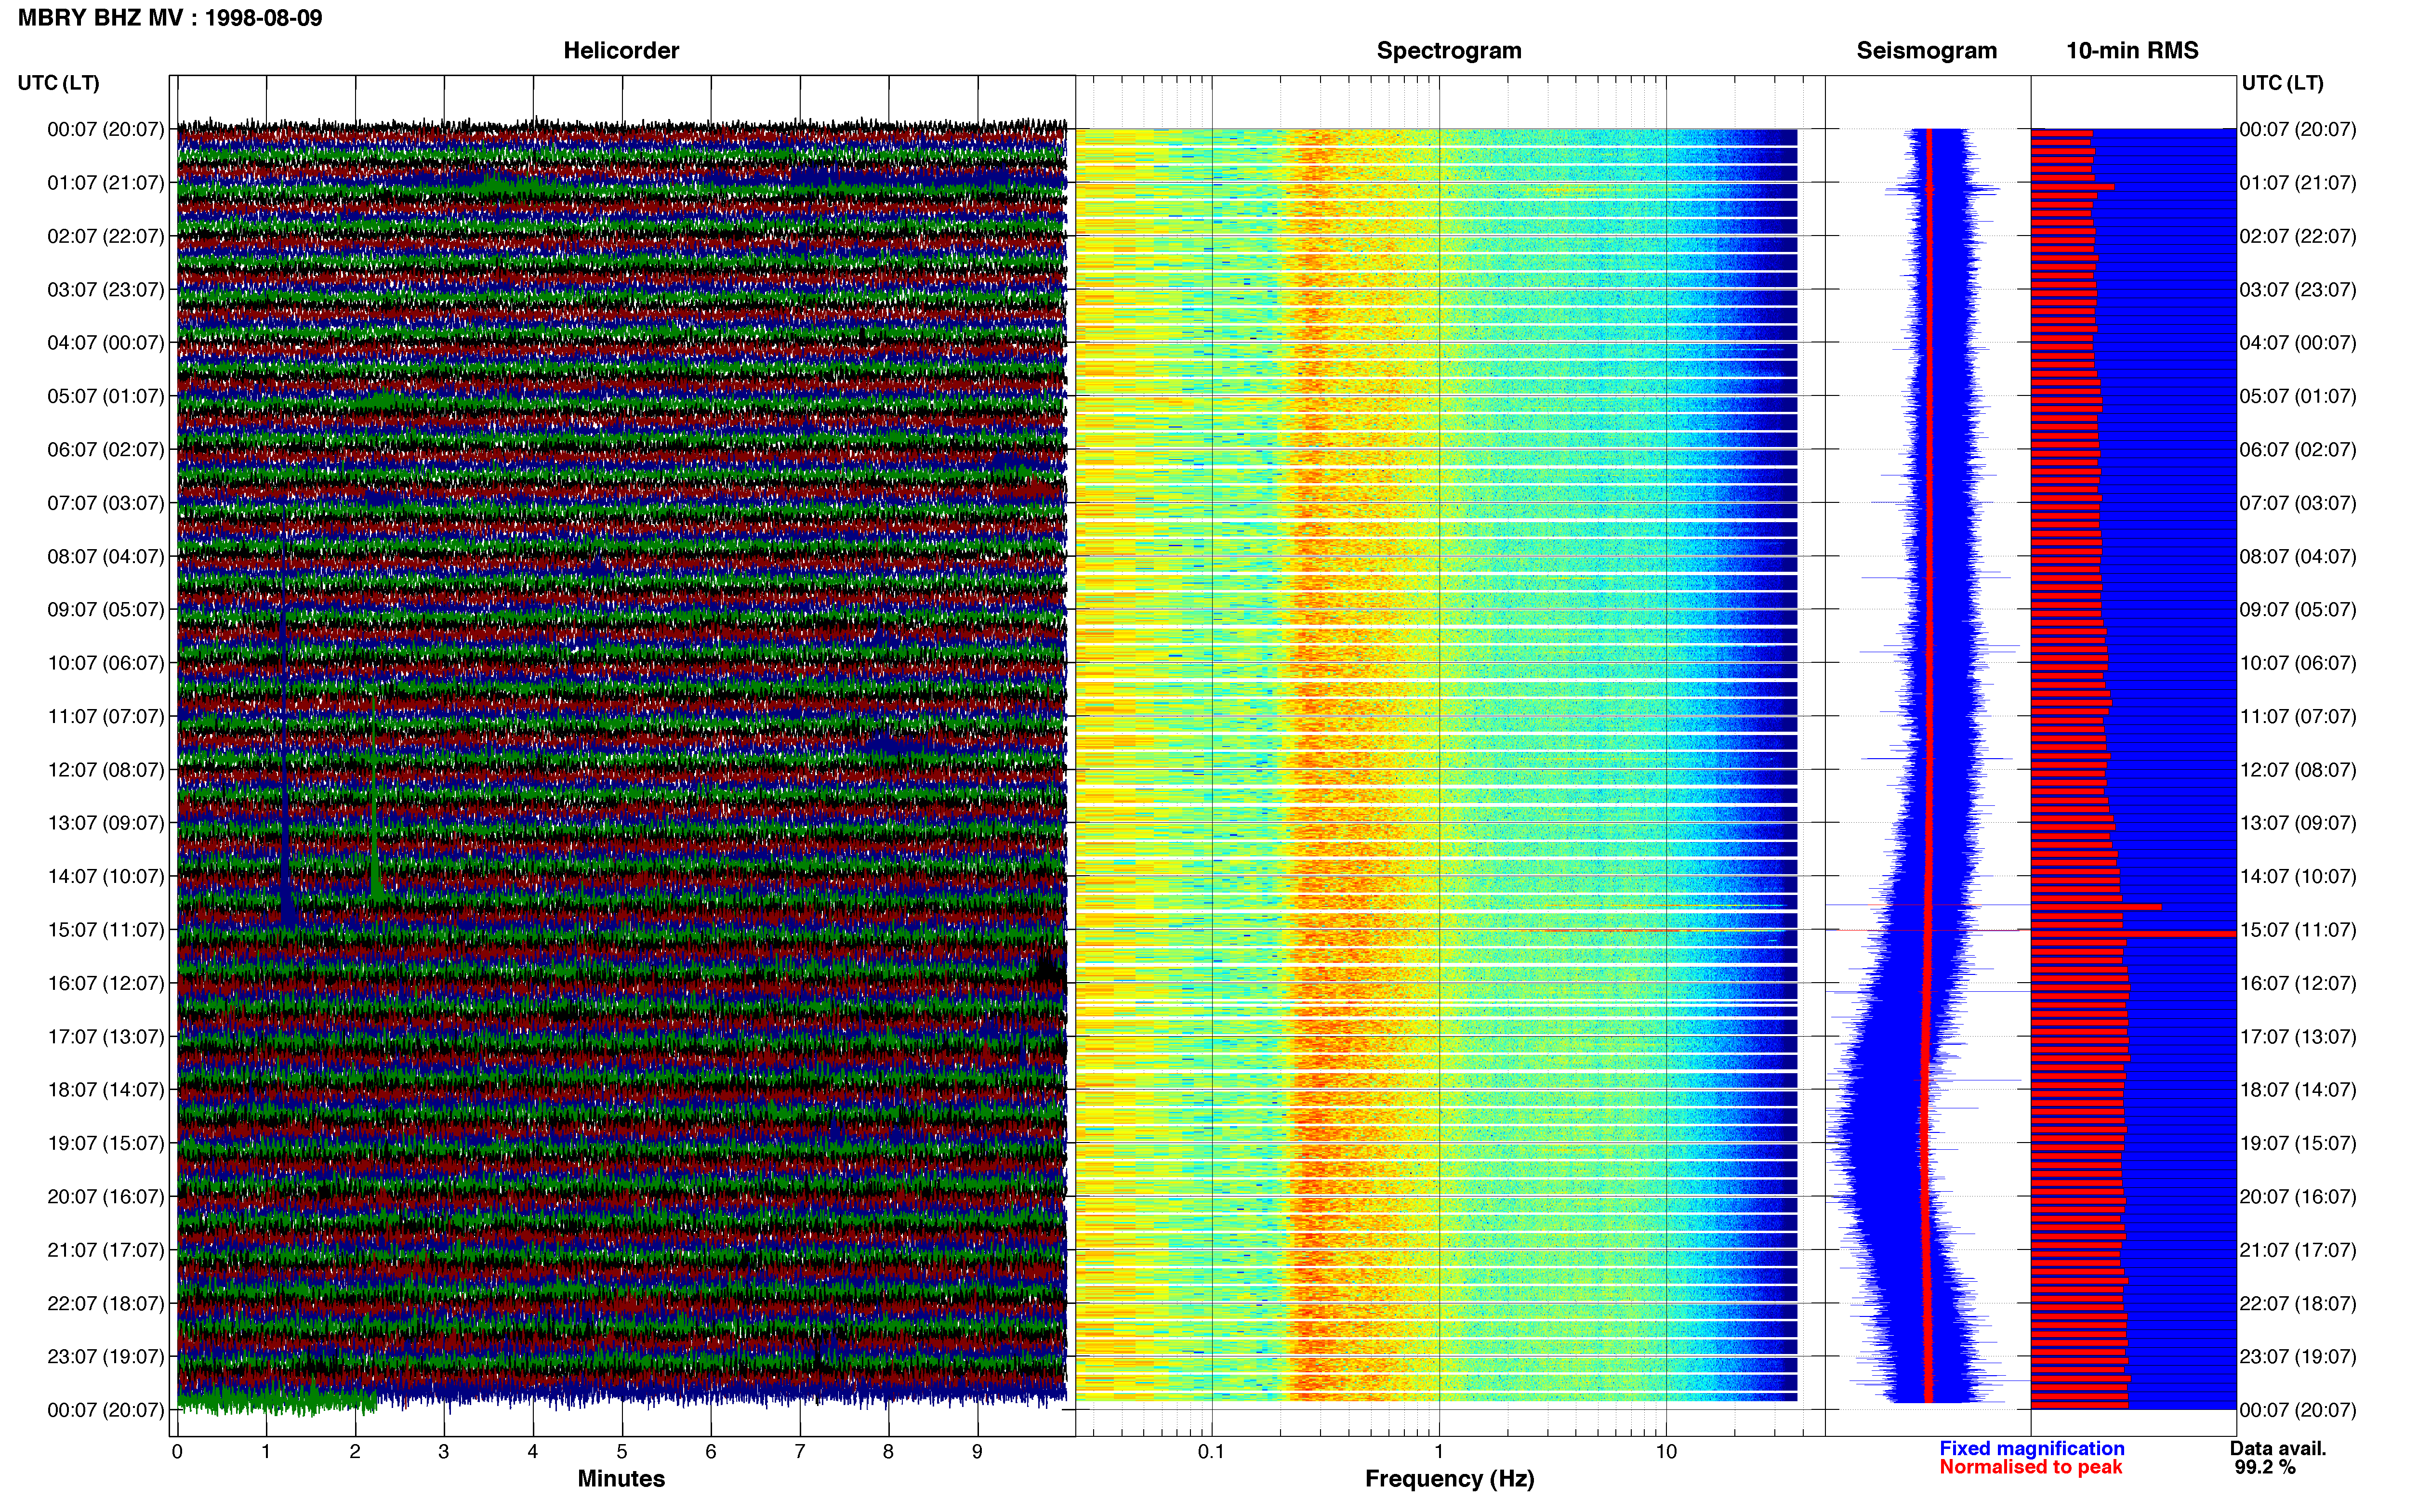Viewport: 2418px width, 1512px height.
Task: Click the title 'MBRY BHZ MV : 1998-08-09'
Action: pyautogui.click(x=170, y=18)
